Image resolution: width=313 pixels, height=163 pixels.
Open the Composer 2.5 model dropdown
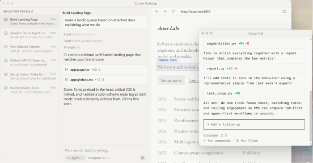click(99, 158)
